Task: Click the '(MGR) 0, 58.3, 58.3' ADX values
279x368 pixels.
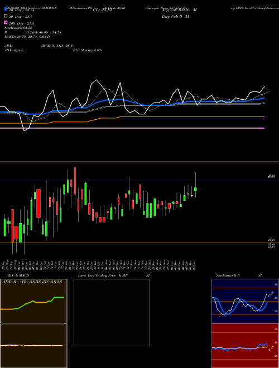Action: (x=57, y=46)
